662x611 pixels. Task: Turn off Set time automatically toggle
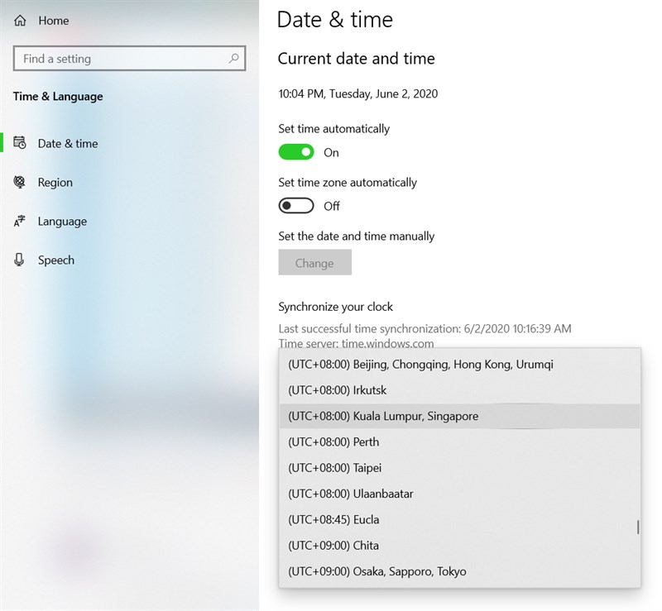[x=296, y=152]
